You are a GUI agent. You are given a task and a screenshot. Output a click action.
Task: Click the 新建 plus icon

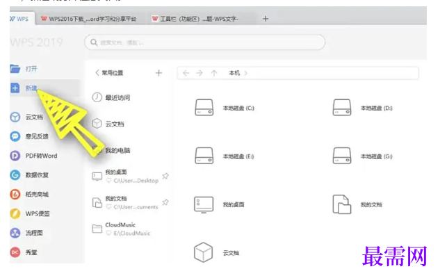click(x=15, y=88)
